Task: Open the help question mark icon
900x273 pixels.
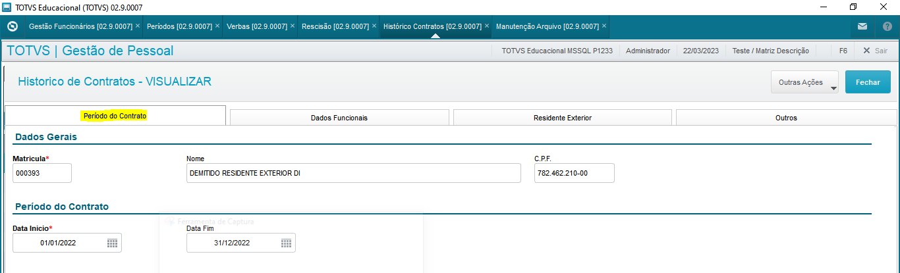Action: 887,26
